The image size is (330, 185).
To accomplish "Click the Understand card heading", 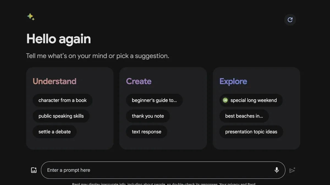I will [54, 81].
